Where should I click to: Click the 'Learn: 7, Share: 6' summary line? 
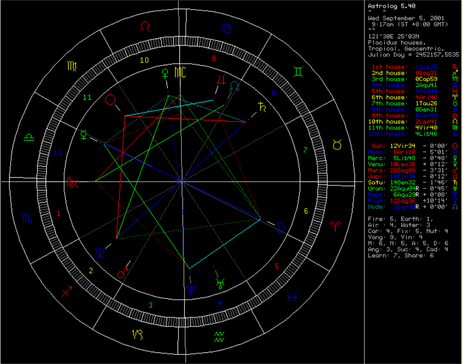coord(401,255)
